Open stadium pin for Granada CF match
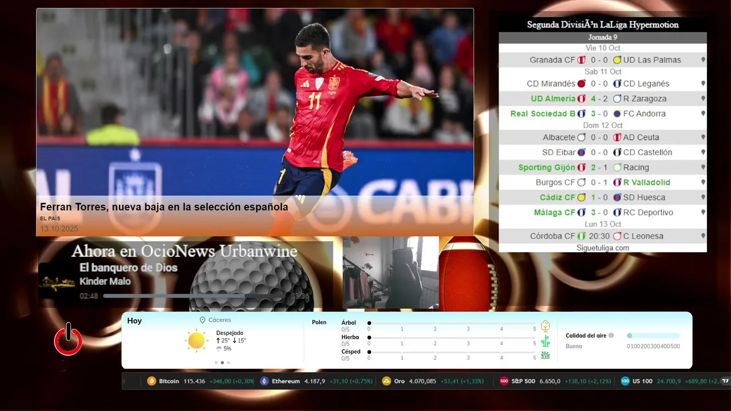Image resolution: width=731 pixels, height=411 pixels. (x=703, y=60)
